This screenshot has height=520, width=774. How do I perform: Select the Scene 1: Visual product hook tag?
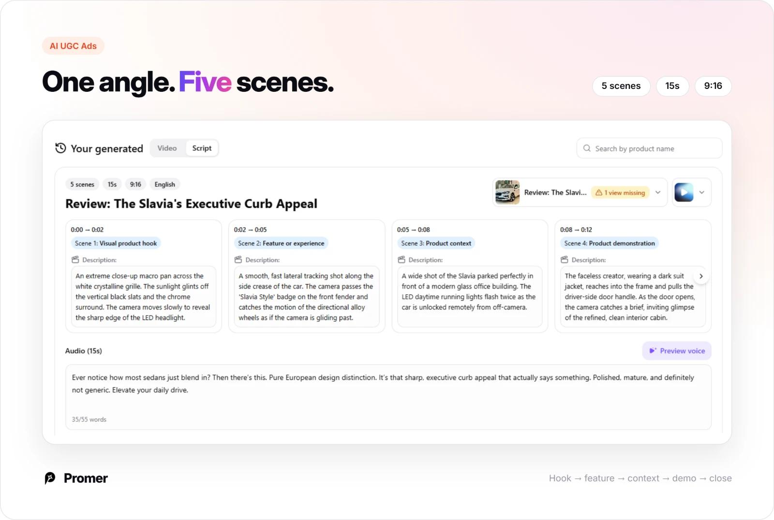[116, 243]
